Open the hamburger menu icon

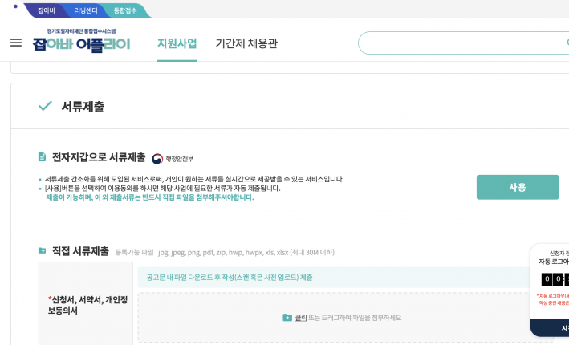click(x=16, y=43)
